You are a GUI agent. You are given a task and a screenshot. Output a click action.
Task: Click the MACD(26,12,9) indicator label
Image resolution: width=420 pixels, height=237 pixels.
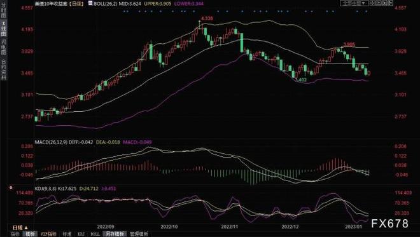(x=51, y=142)
